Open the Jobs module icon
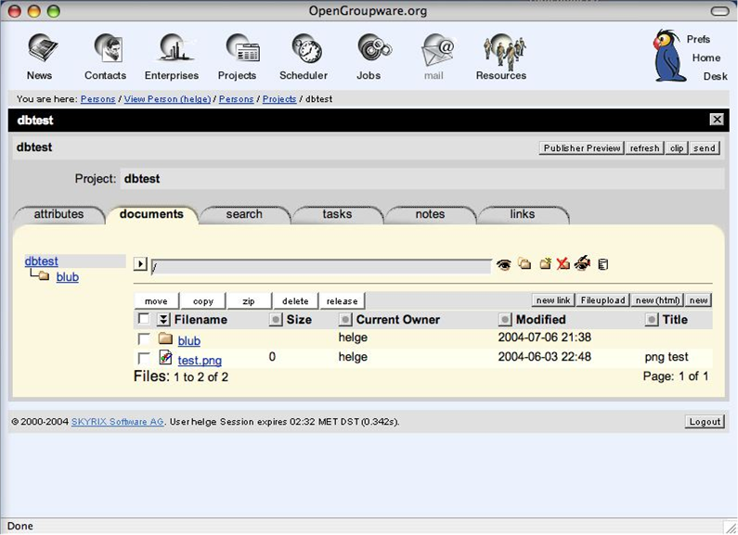Screen dimensions: 738x535 pos(370,49)
